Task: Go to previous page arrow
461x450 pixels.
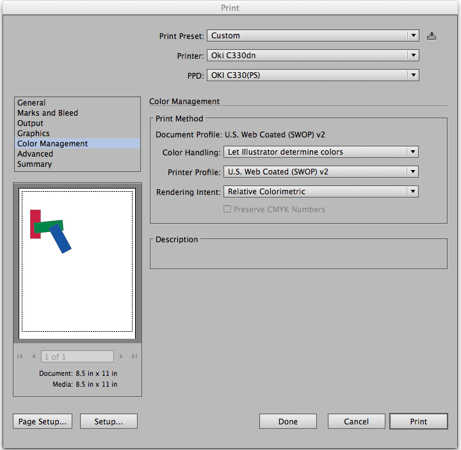Action: (x=33, y=357)
